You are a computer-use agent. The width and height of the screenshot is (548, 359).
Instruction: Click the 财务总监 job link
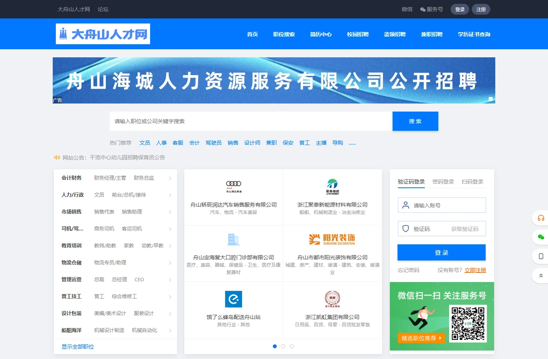pos(144,178)
